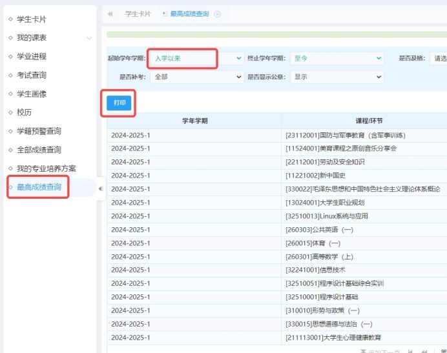Screen dimensions: 447x353
Task: Click the 打印 button
Action: coord(119,103)
